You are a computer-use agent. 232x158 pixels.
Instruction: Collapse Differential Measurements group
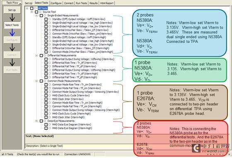36,56
